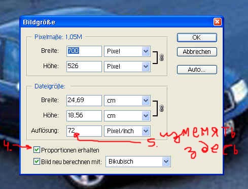Click the pixel Breite field showing 700
This screenshot has width=248, height=189.
(x=84, y=51)
